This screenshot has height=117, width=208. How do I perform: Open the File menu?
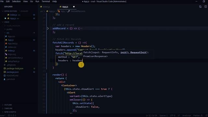(2, 1)
